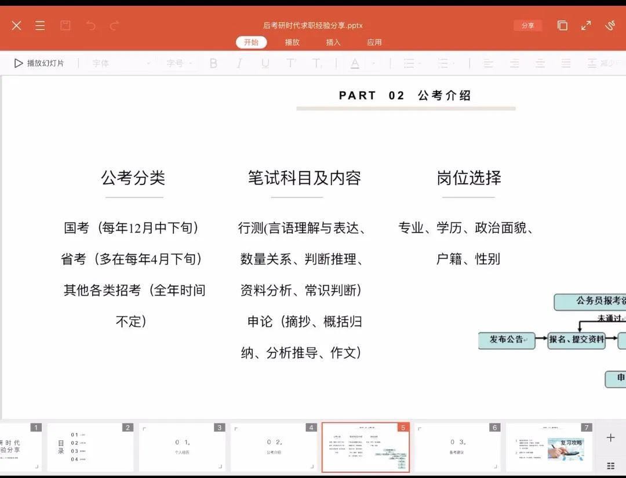Click the save file icon

65,26
